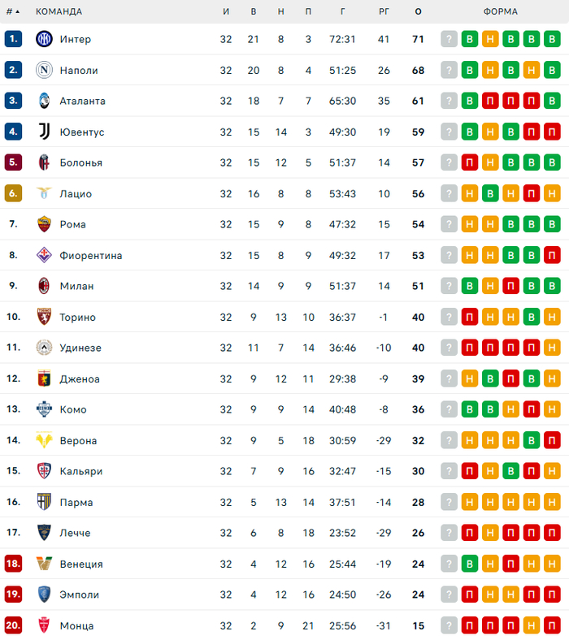Click the Napoli team crest
Viewport: 569px width, 640px height.
pos(44,70)
